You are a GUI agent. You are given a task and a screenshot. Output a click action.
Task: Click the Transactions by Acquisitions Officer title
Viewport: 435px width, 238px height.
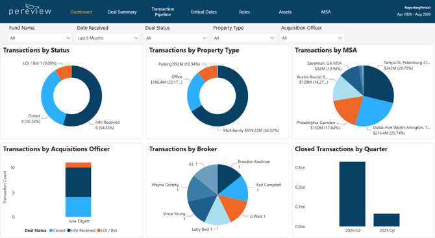point(56,149)
